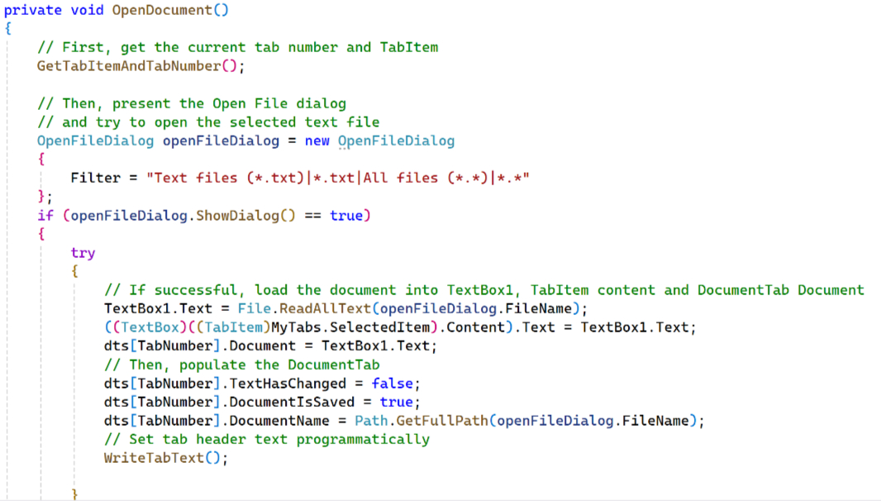This screenshot has height=501, width=881.
Task: Click the 'First, get the current tab' comment
Action: pyautogui.click(x=238, y=47)
